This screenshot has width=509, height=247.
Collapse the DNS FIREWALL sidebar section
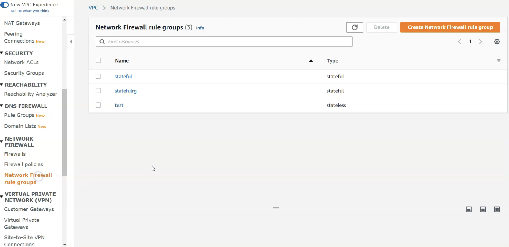(2, 106)
